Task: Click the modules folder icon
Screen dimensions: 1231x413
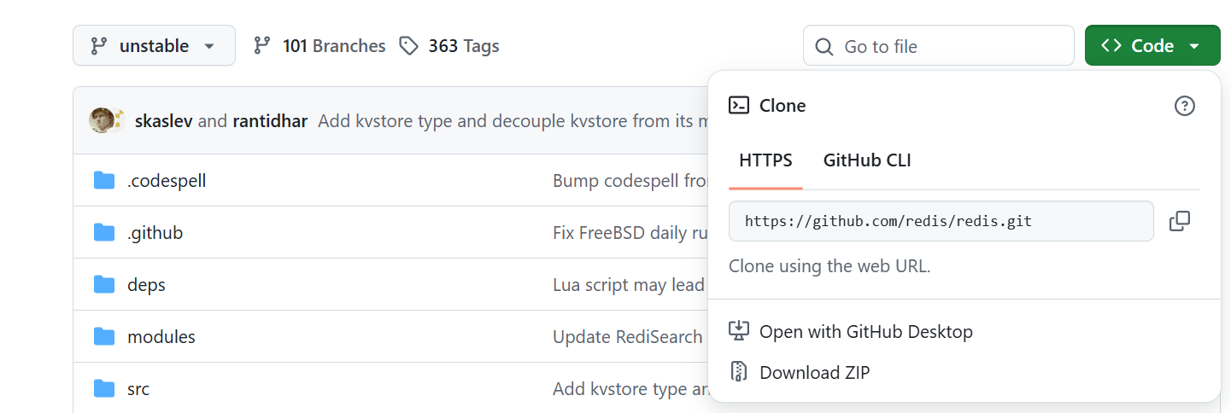Action: coord(104,336)
